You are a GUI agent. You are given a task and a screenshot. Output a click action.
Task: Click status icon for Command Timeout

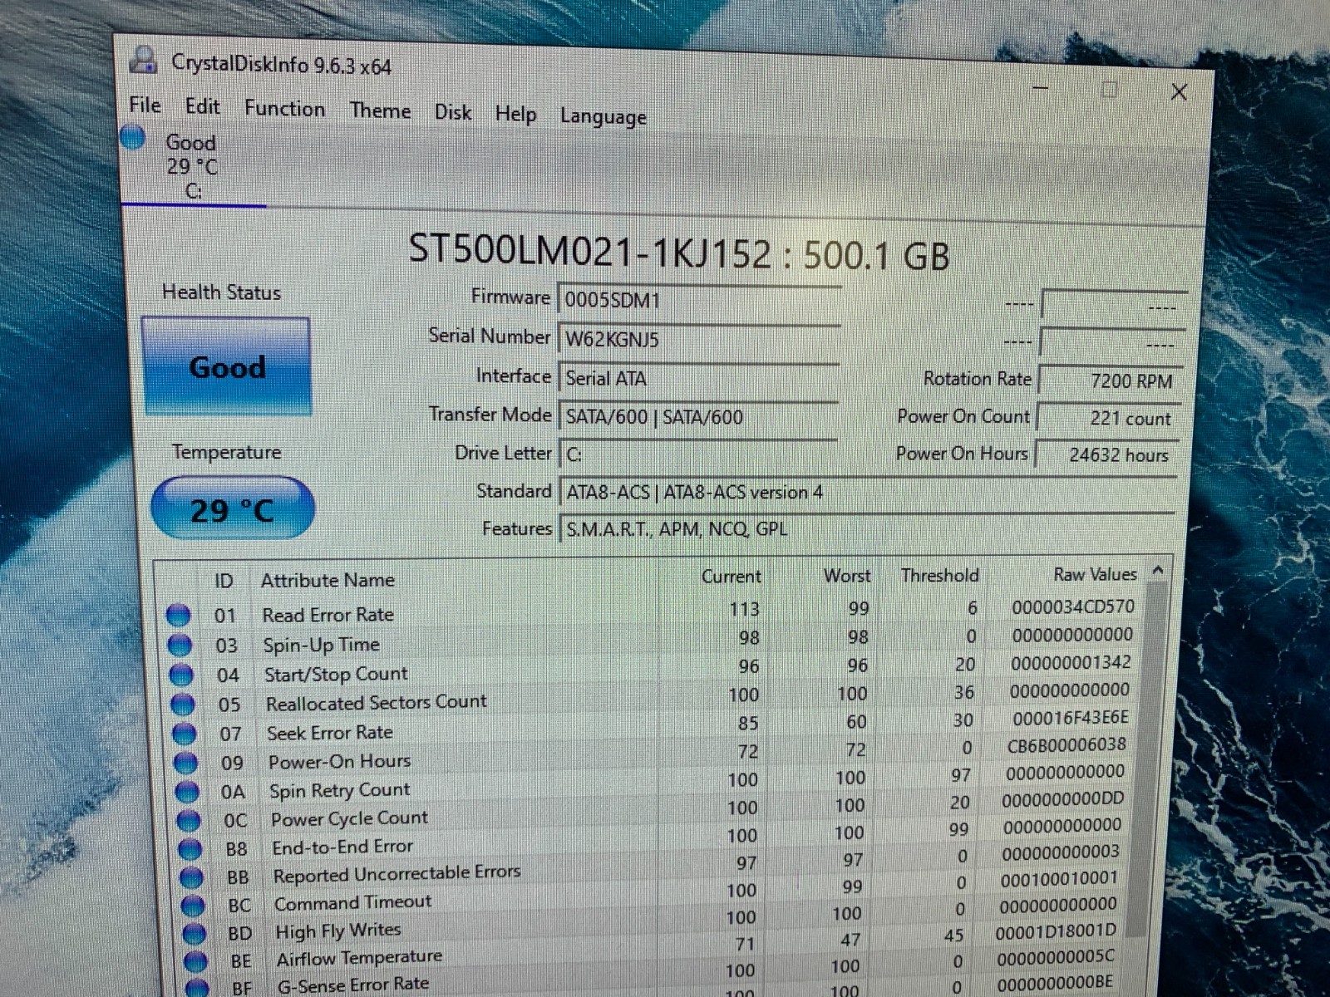coord(193,906)
